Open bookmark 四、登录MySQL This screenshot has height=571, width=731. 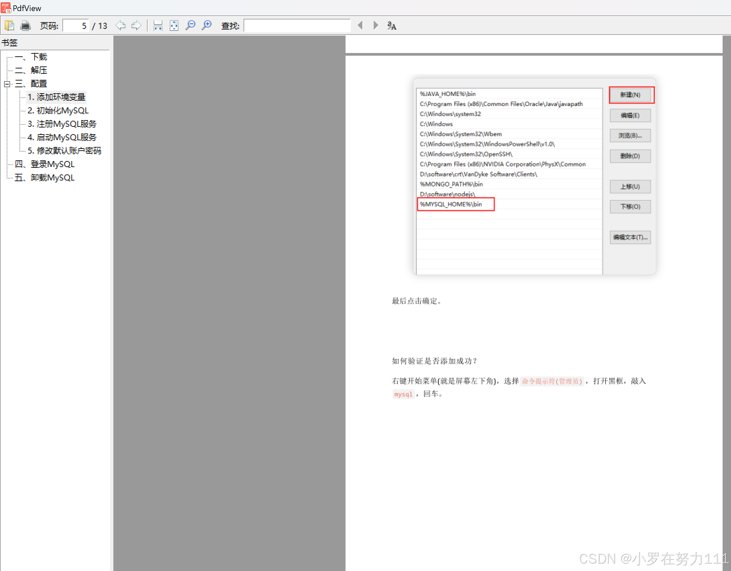tap(45, 164)
